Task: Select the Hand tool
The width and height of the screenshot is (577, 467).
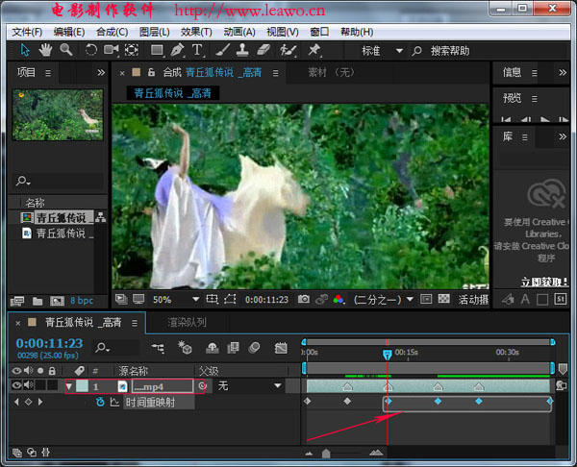Action: coord(45,50)
